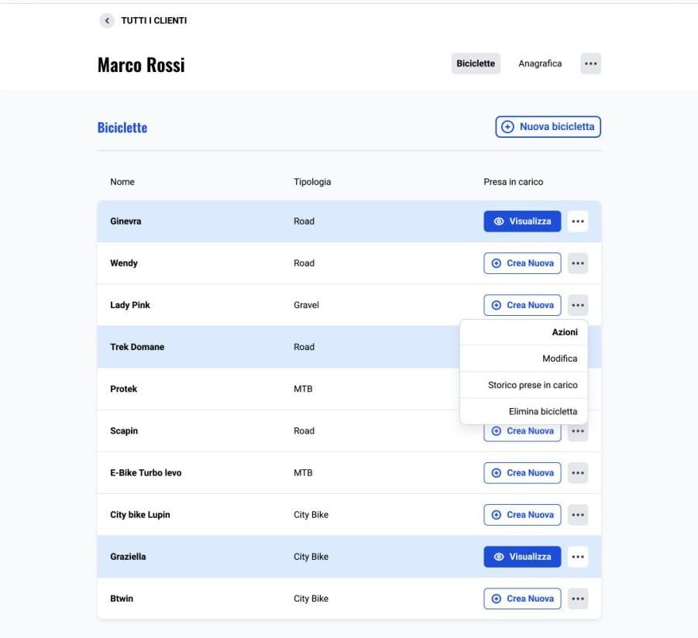The image size is (698, 638).
Task: Open three-dot menu for Graziella row
Action: pos(577,557)
